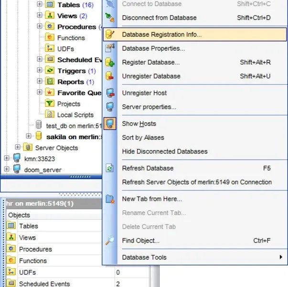Click the Functions folder icon in tree
The image size is (288, 287).
tap(50, 37)
